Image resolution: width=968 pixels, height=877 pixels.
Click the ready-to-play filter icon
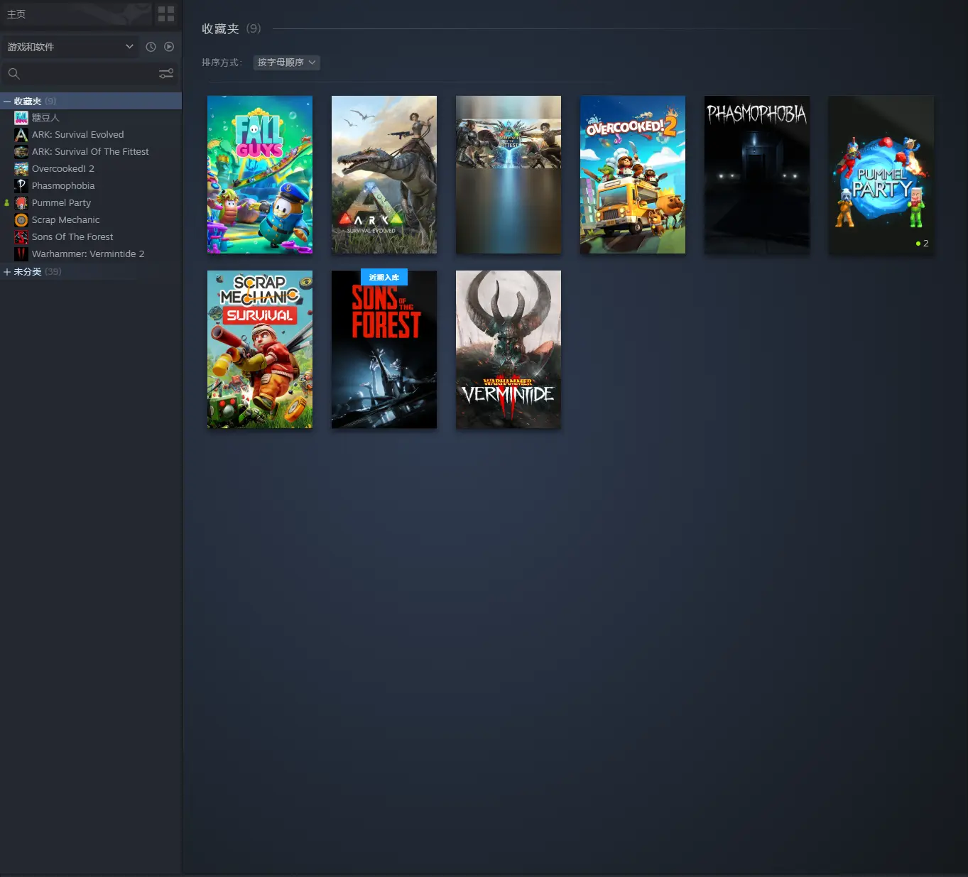[169, 47]
